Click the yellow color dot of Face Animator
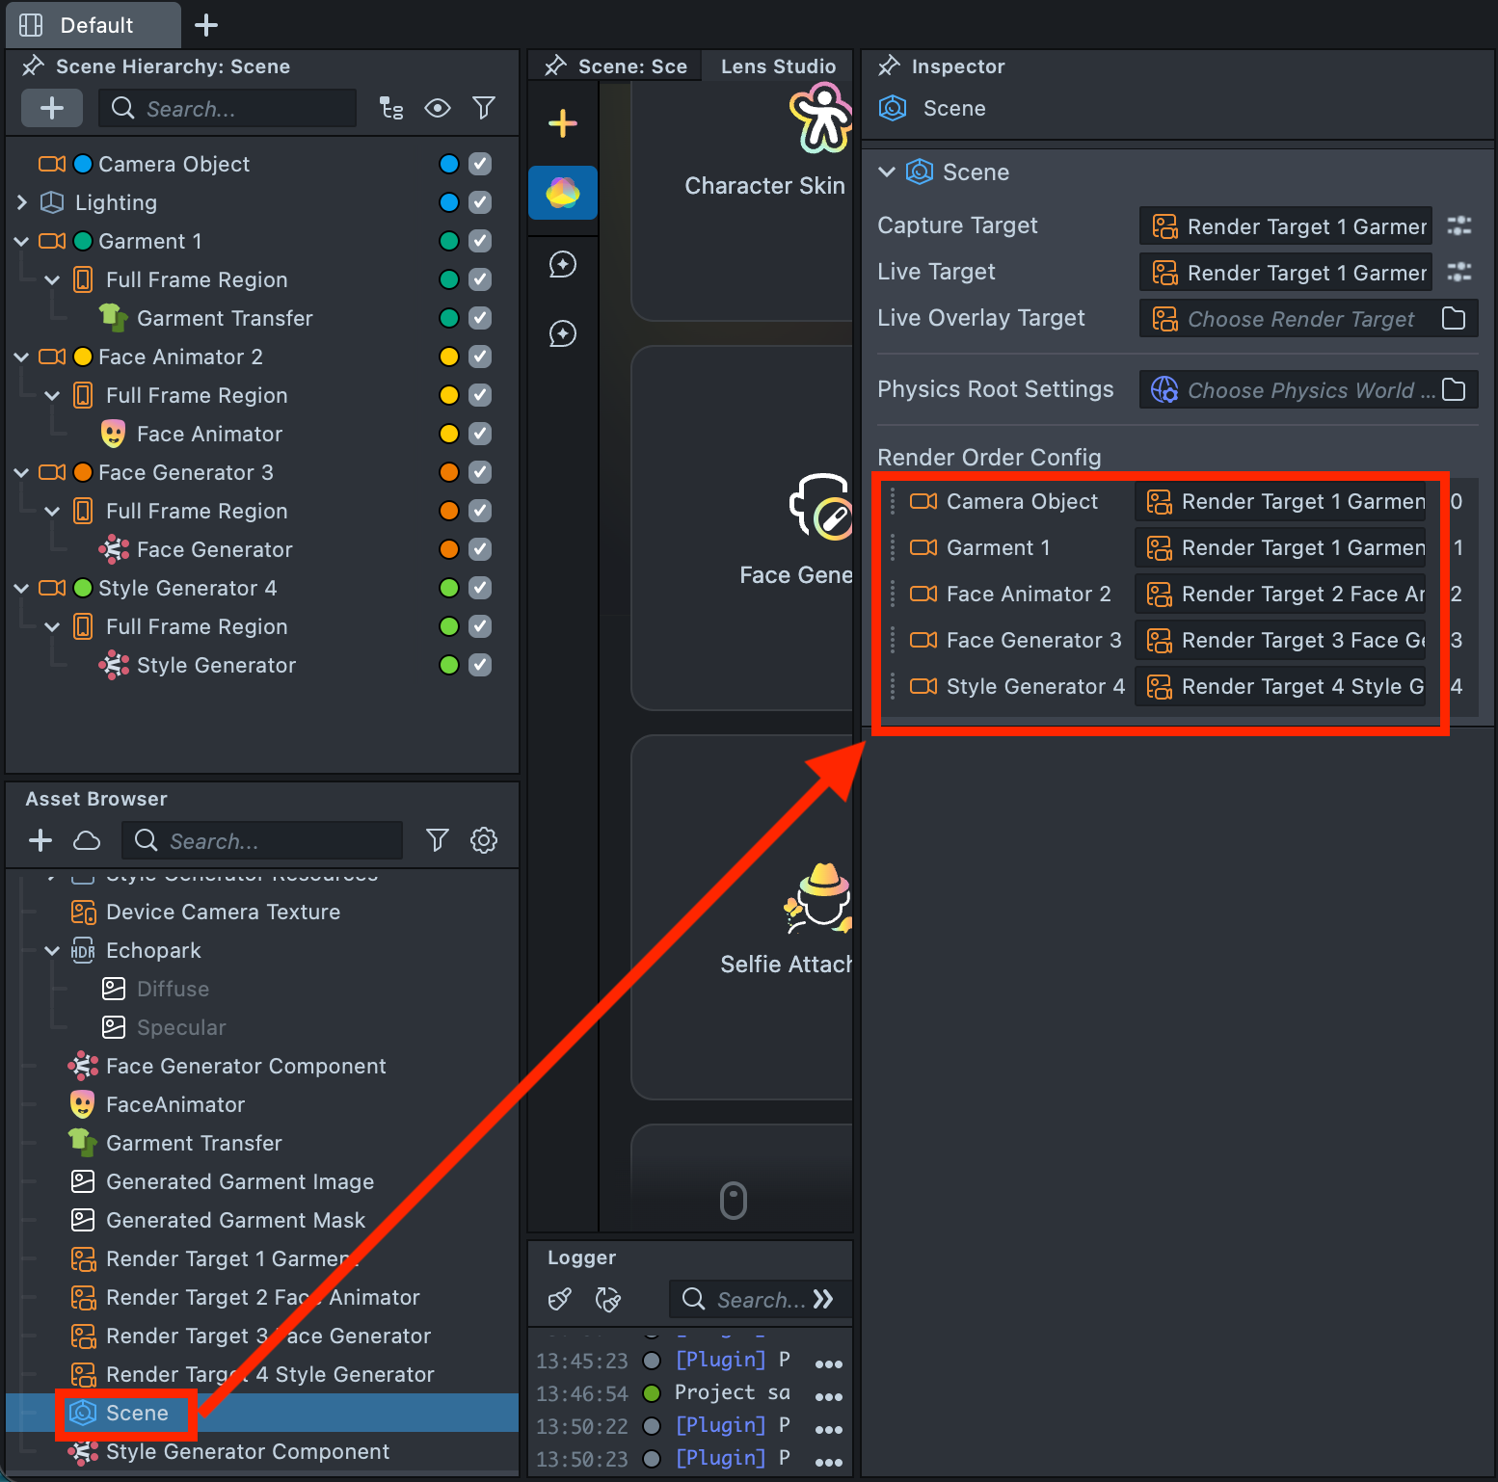Image resolution: width=1498 pixels, height=1482 pixels. tap(448, 434)
